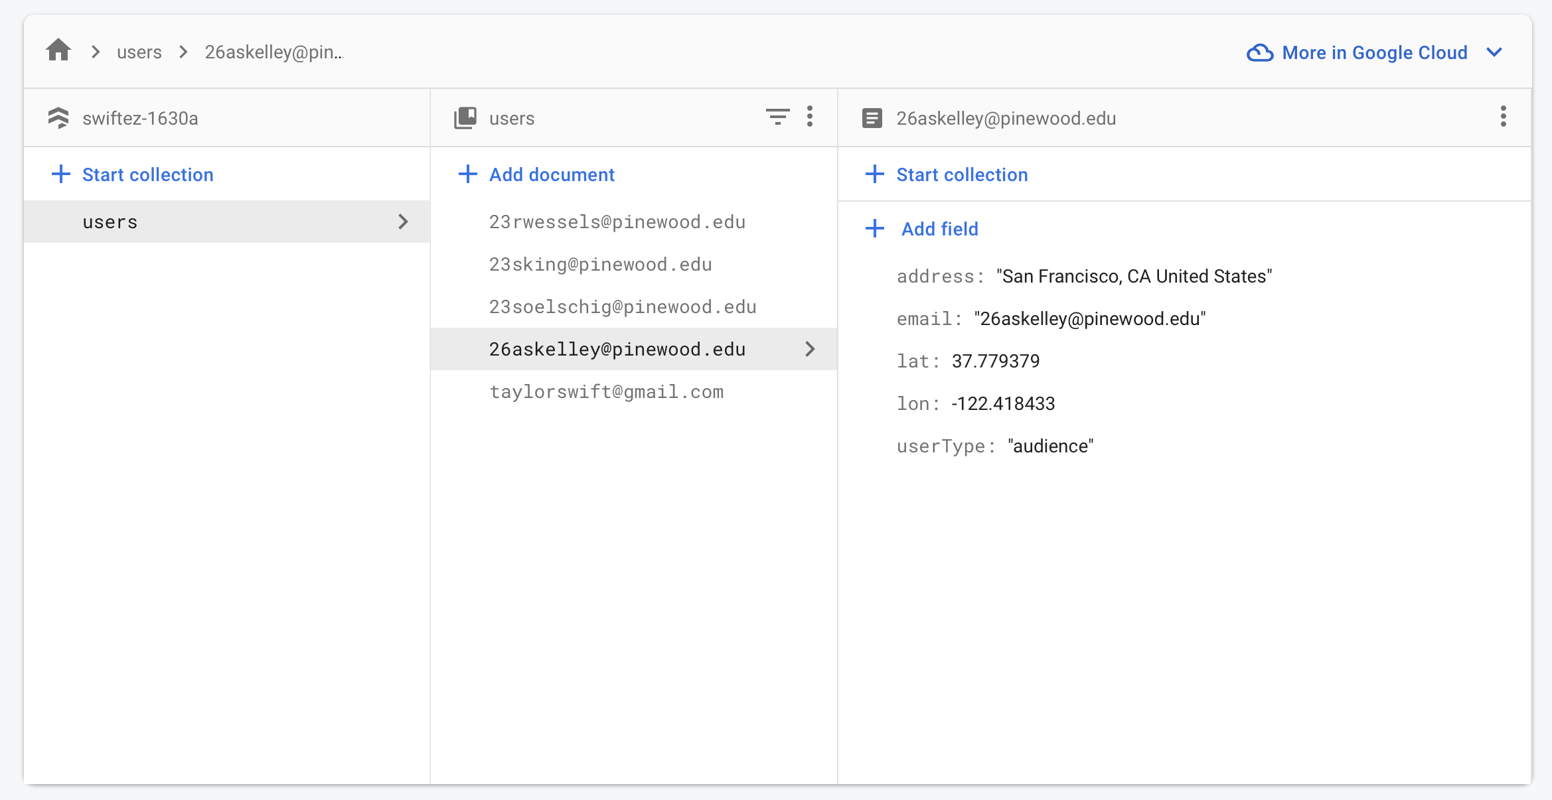Select 23rwessels@pinewood.edu document

[617, 222]
